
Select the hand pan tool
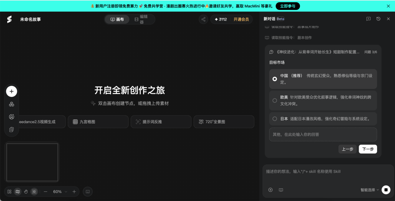coord(26,192)
